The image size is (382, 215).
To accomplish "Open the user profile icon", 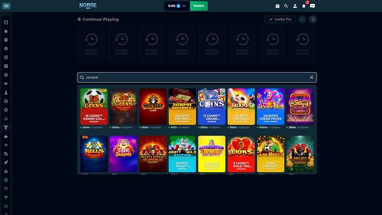I will pos(295,6).
